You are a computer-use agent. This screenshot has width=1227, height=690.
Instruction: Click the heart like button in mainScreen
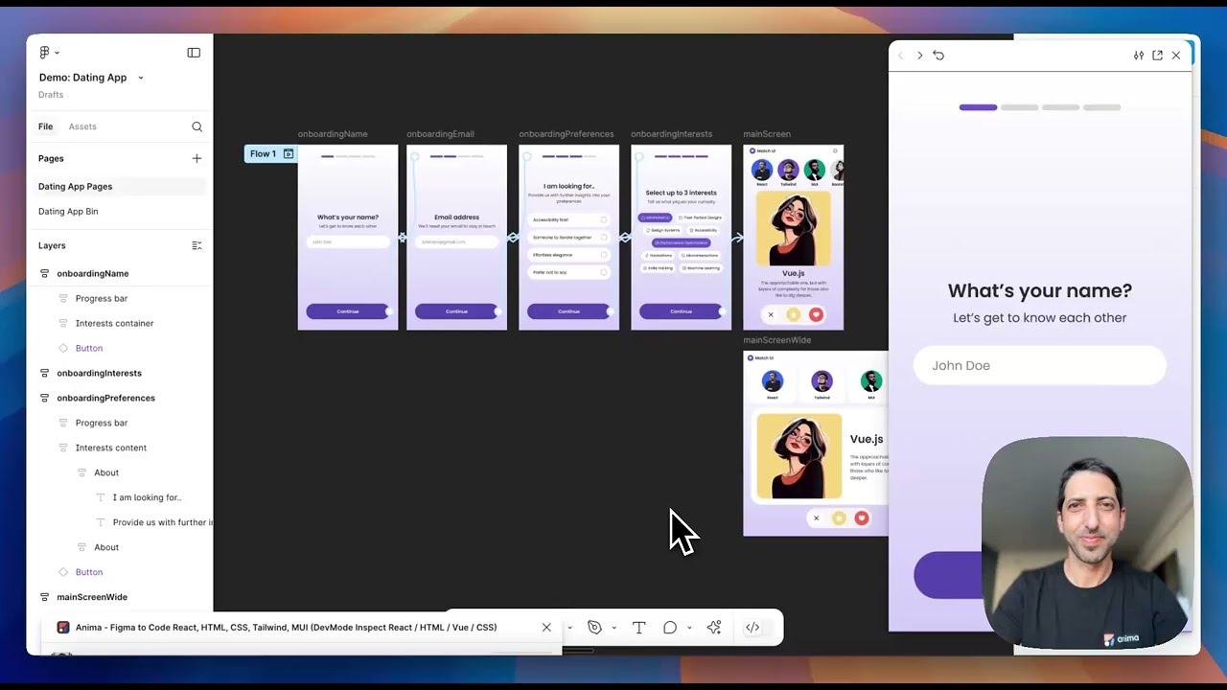816,314
